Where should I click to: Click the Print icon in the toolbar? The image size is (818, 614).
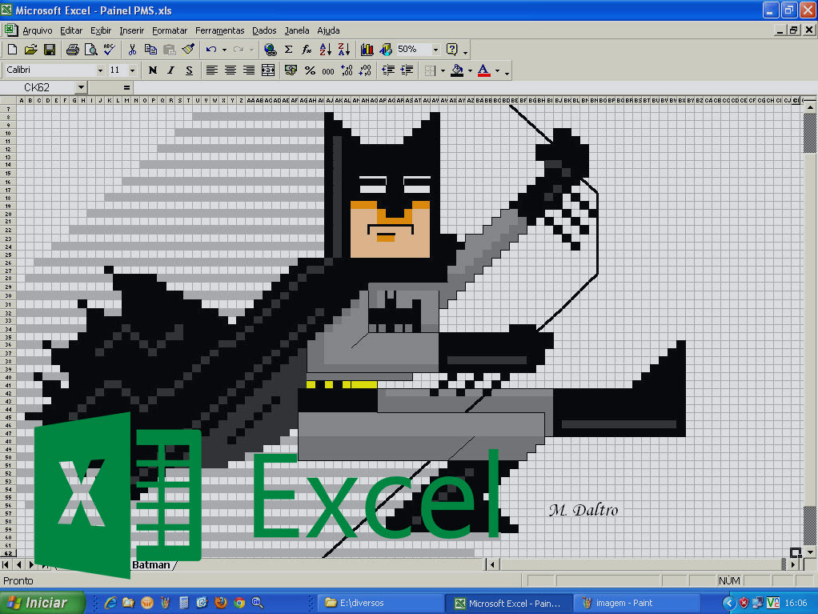coord(72,50)
